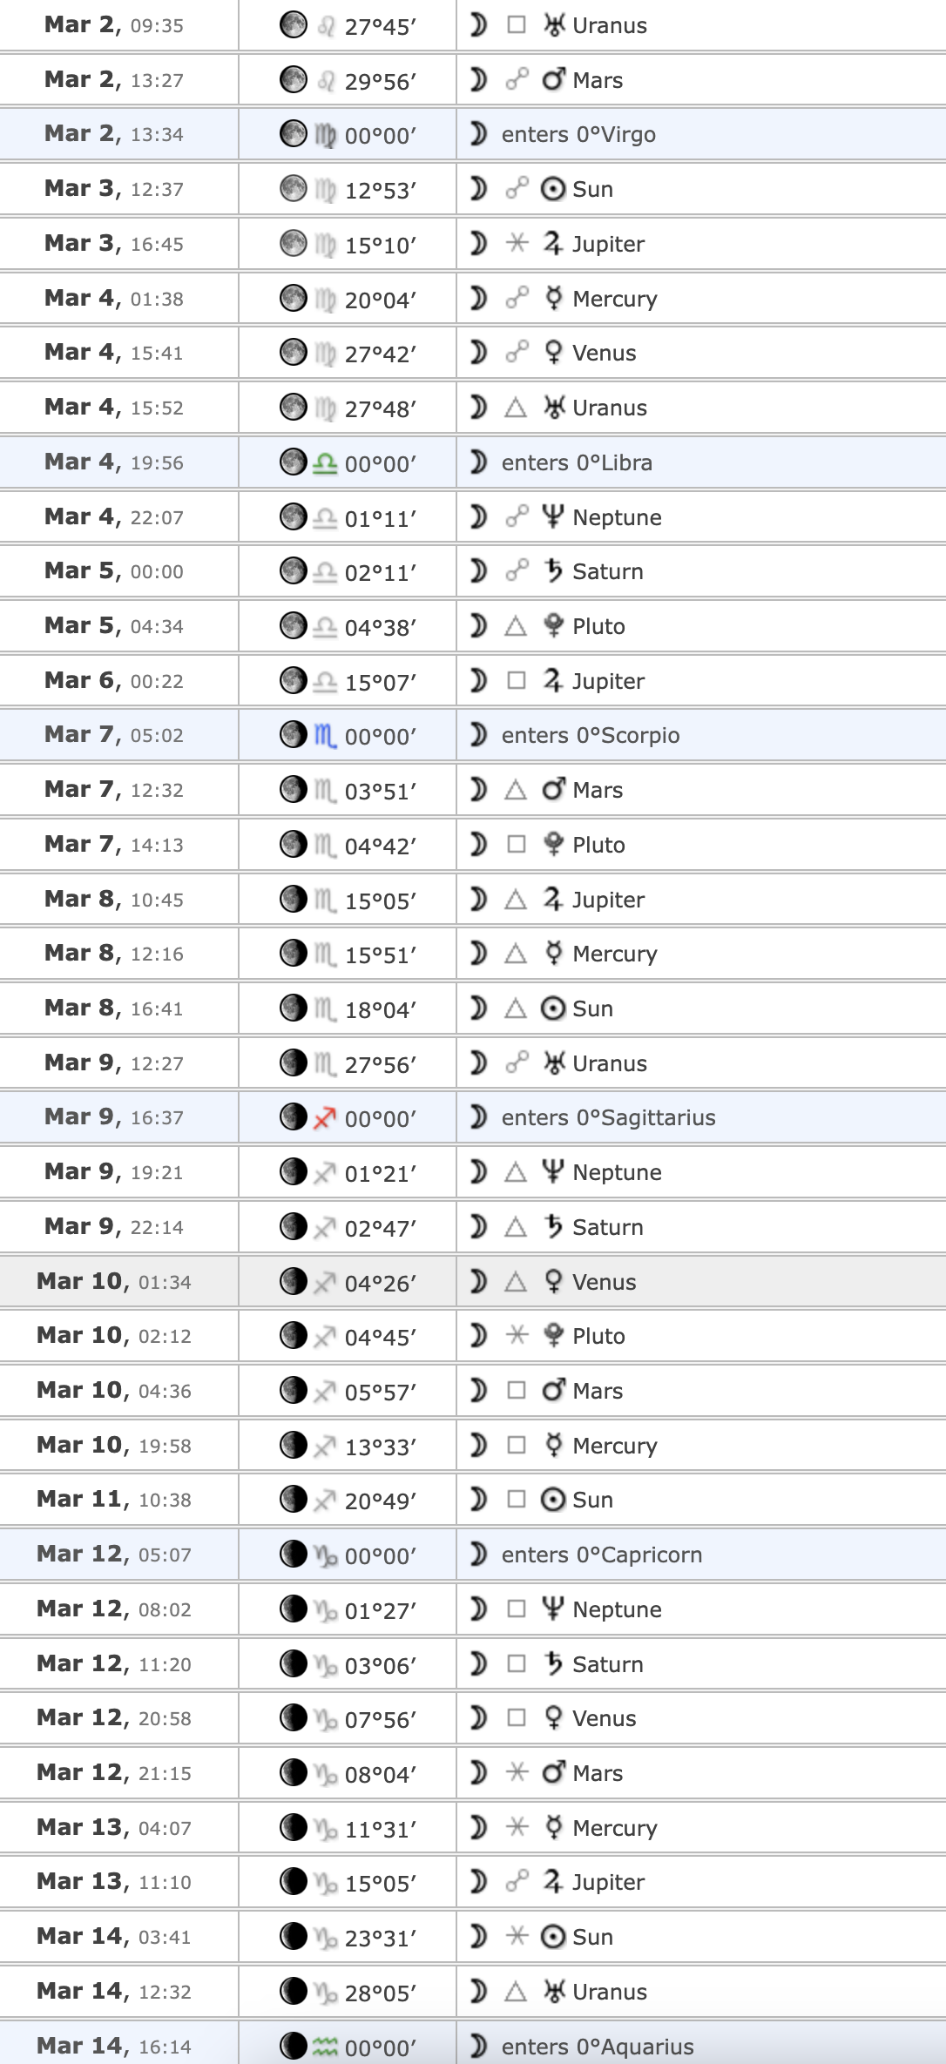Click the green Aquarius sign icon
Viewport: 946px width, 2064px height.
(325, 2047)
